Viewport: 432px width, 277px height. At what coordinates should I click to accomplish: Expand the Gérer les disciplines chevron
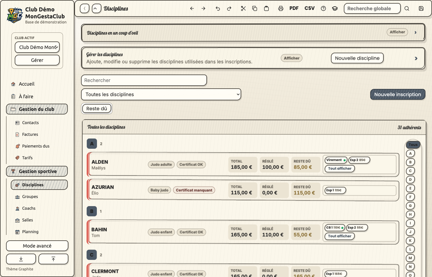pyautogui.click(x=416, y=58)
